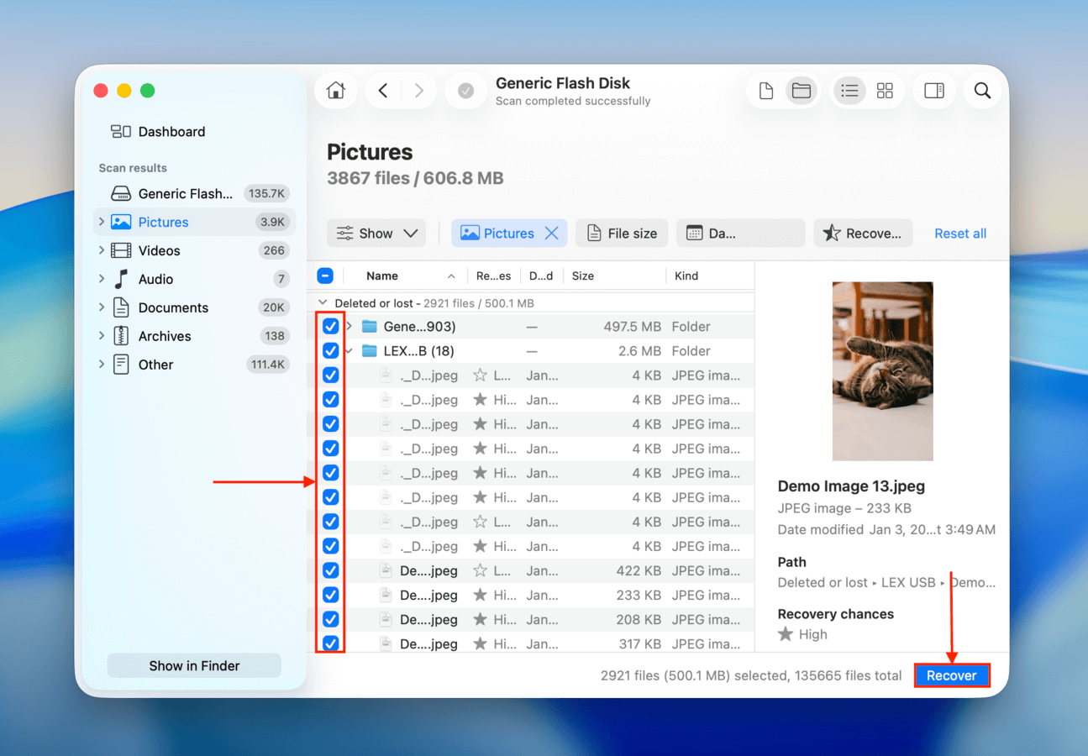
Task: Click the Recover button
Action: point(951,675)
